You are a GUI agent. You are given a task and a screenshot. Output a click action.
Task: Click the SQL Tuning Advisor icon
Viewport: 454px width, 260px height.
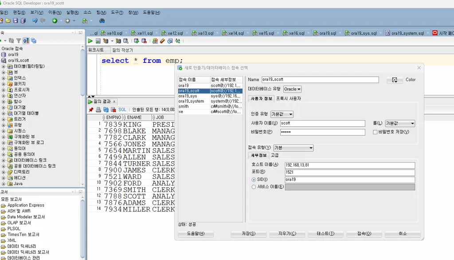point(125,41)
